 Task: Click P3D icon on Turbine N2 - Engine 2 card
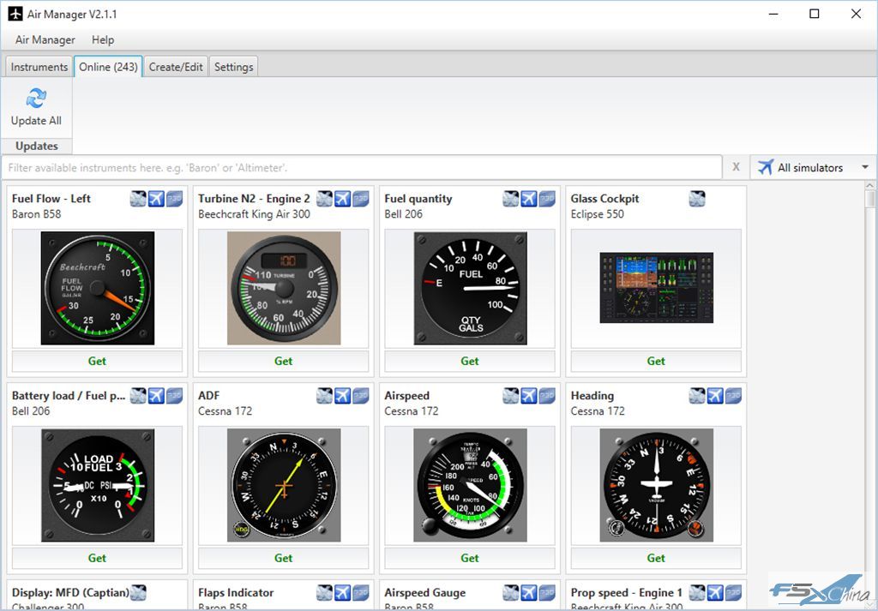point(361,199)
